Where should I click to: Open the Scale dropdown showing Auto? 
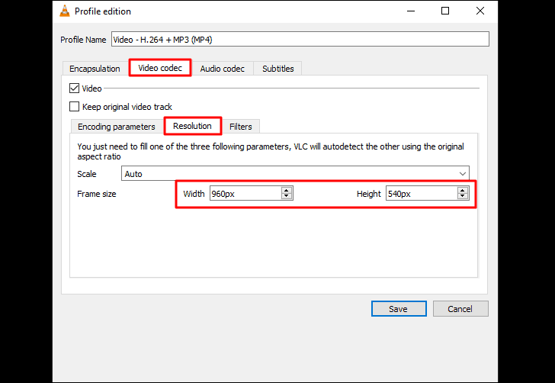(x=295, y=174)
